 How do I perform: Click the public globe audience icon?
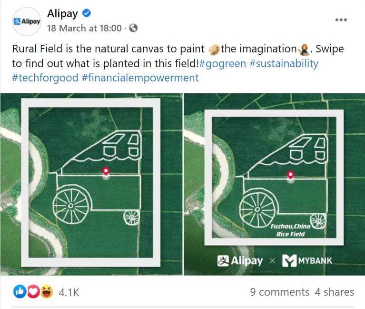(133, 28)
